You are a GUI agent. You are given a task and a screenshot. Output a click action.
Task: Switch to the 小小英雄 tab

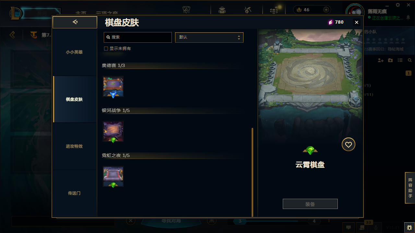pyautogui.click(x=75, y=52)
